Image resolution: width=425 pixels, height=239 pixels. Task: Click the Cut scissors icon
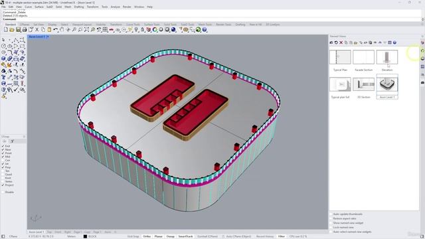pos(37,29)
